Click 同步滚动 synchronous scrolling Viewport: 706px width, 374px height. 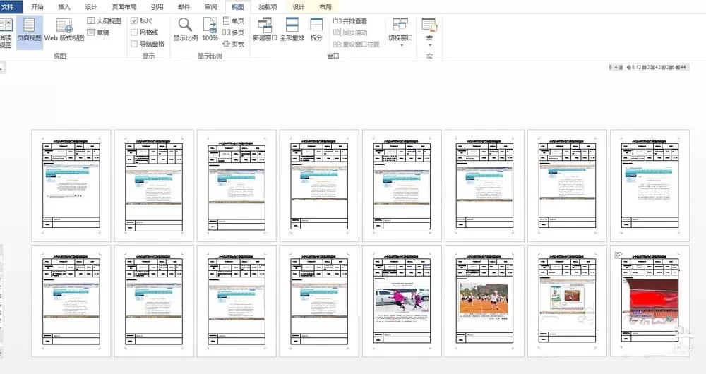click(350, 32)
